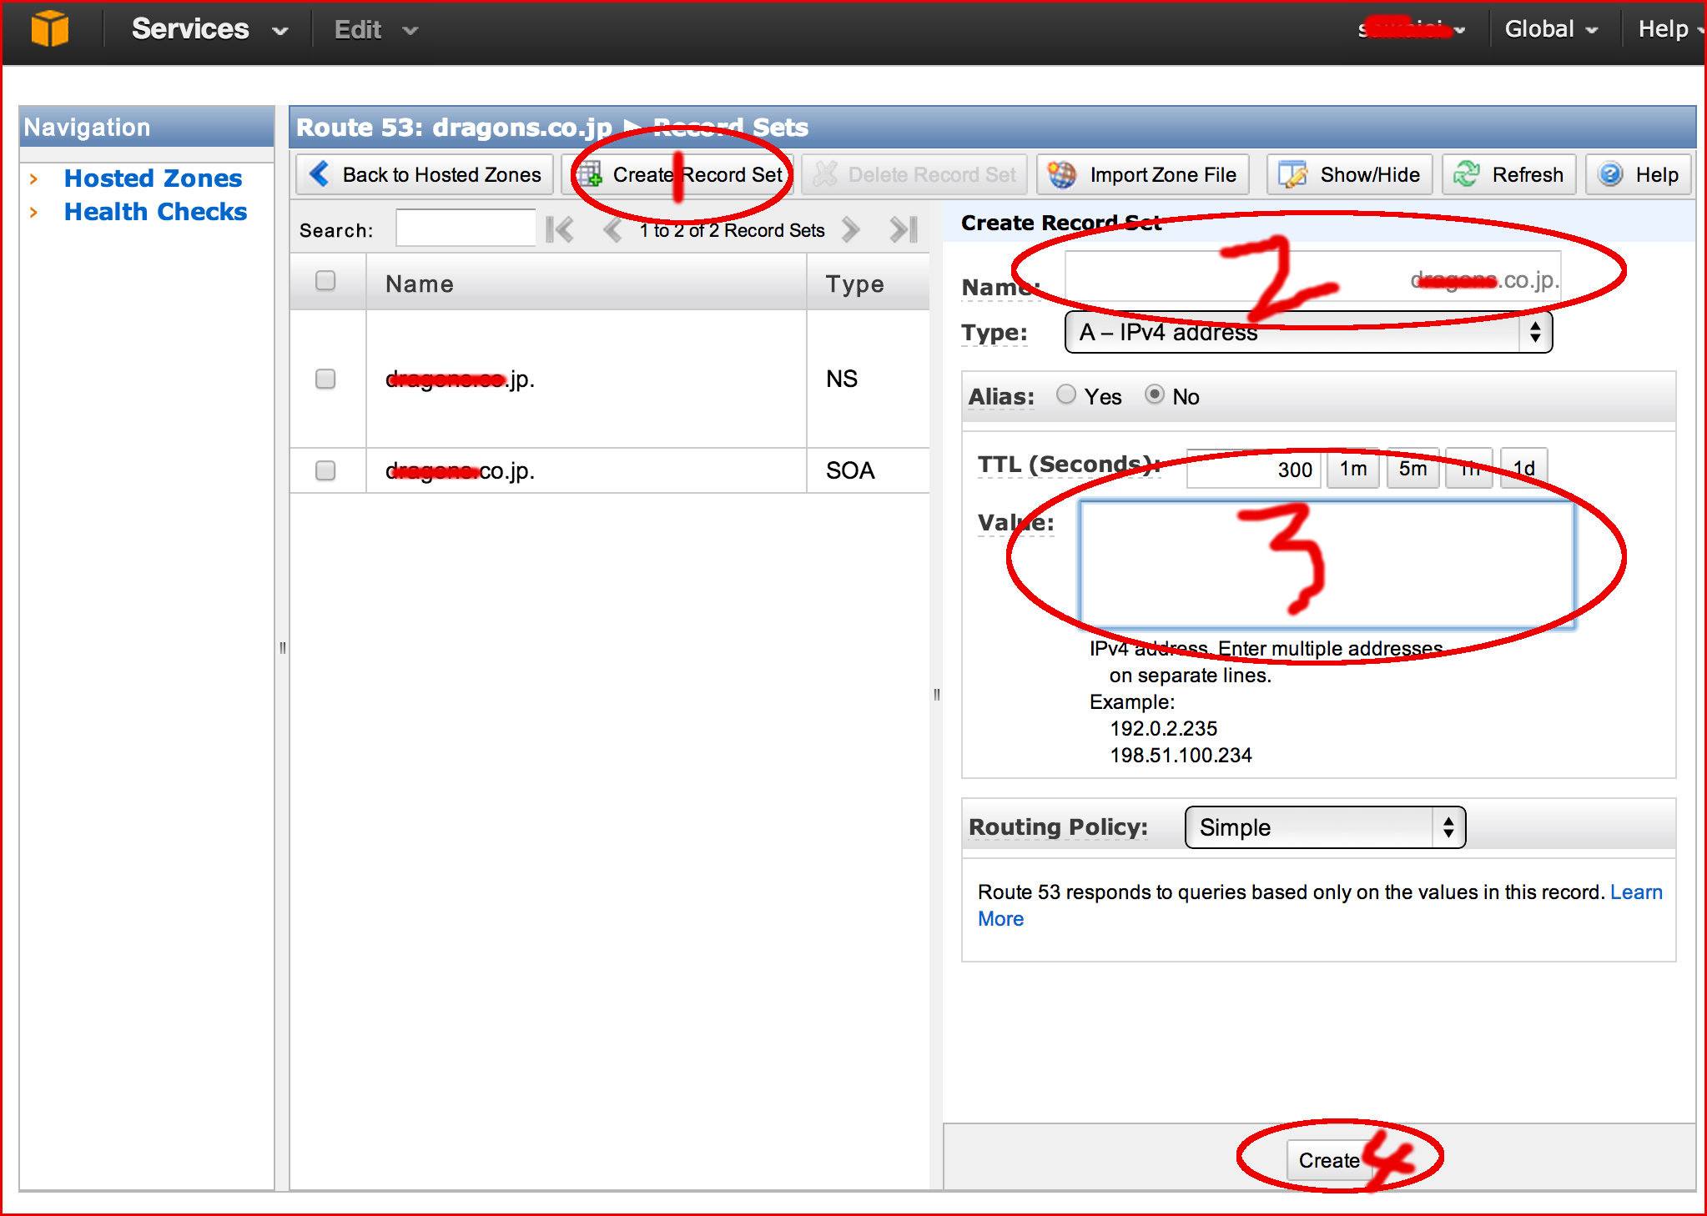Click the Import Zone File globe icon
1707x1216 pixels.
[1062, 174]
